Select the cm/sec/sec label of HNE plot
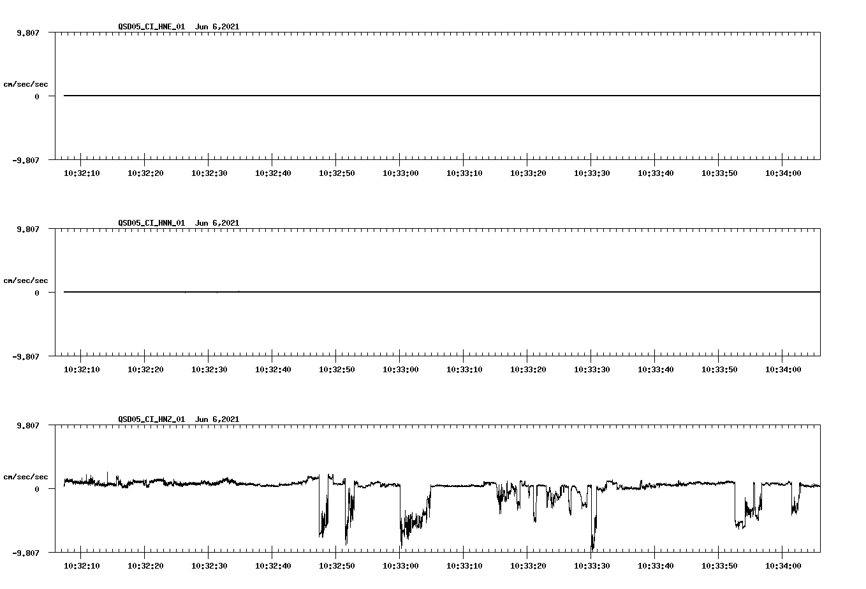This screenshot has height=589, width=866. pos(26,84)
